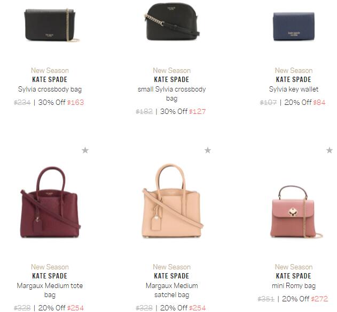Favorite the mini Romy bag with star
The height and width of the screenshot is (312, 337).
click(330, 150)
